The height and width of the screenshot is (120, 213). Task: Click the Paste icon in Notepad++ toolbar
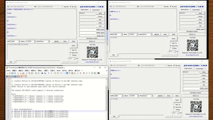32,73
